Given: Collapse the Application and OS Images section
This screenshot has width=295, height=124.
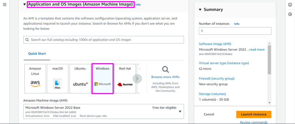Looking at the screenshot, I should coord(24,5).
